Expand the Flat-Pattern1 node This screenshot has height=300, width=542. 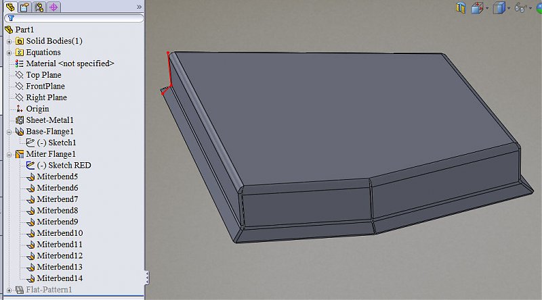click(x=9, y=291)
